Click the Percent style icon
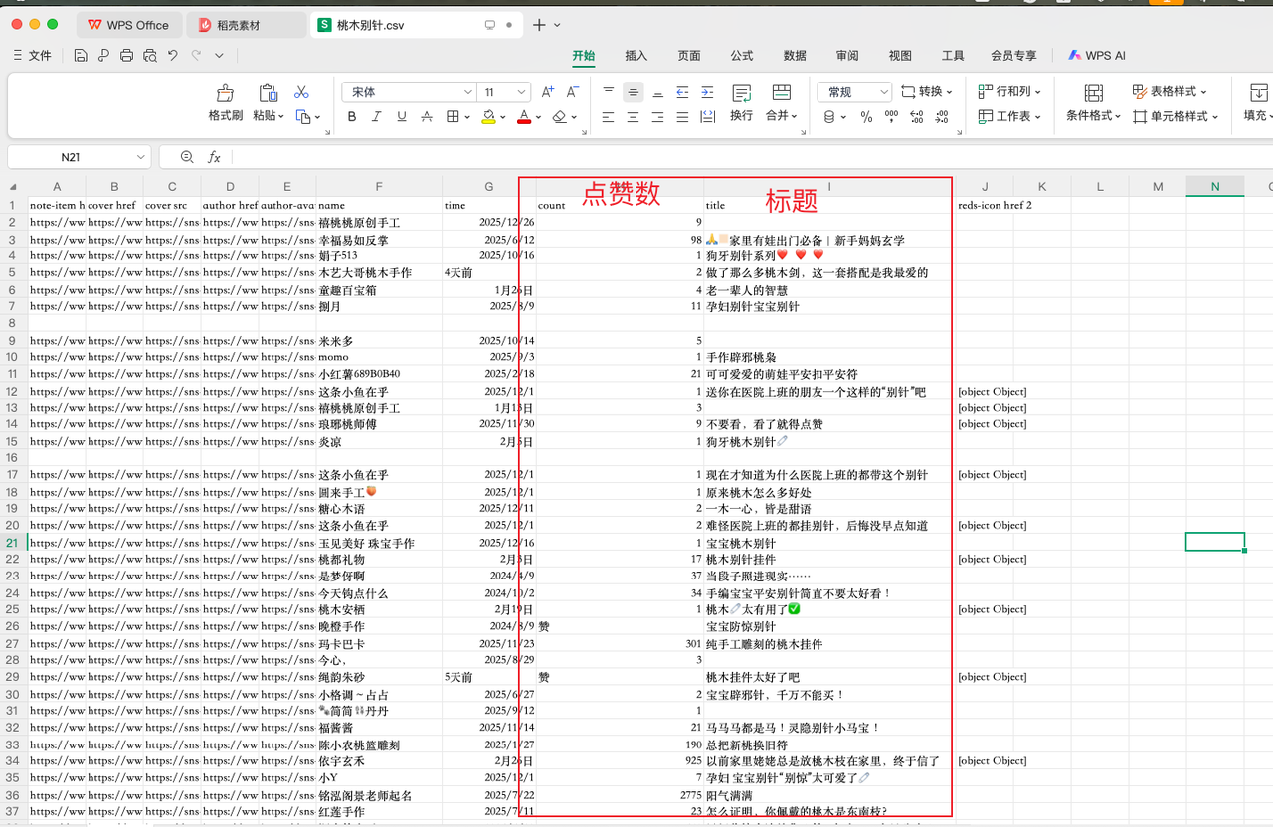 tap(866, 117)
